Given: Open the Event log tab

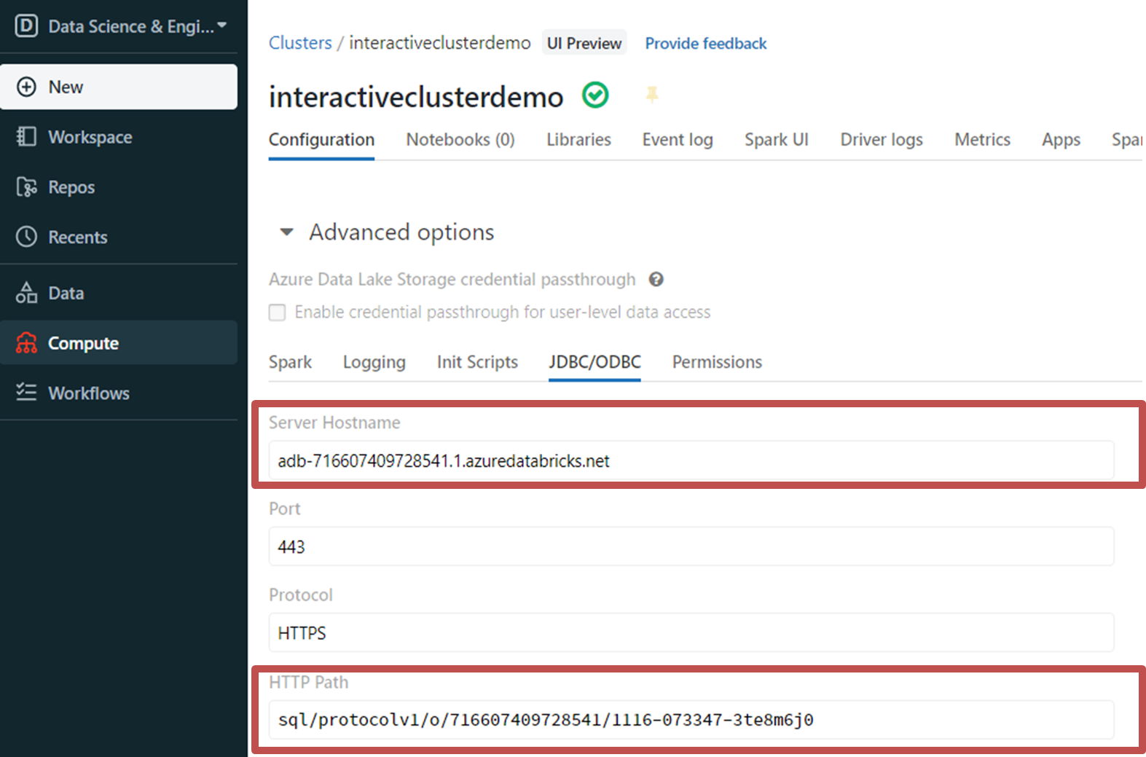Looking at the screenshot, I should click(x=678, y=139).
